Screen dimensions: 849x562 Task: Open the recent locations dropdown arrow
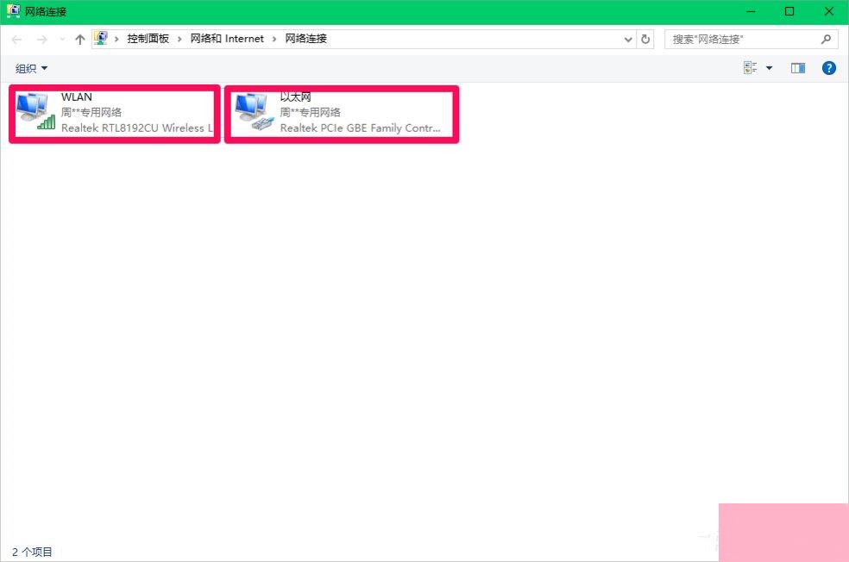point(61,40)
